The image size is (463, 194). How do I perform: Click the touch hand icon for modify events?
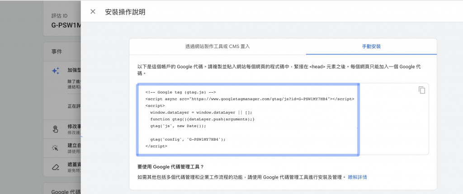coord(56,129)
